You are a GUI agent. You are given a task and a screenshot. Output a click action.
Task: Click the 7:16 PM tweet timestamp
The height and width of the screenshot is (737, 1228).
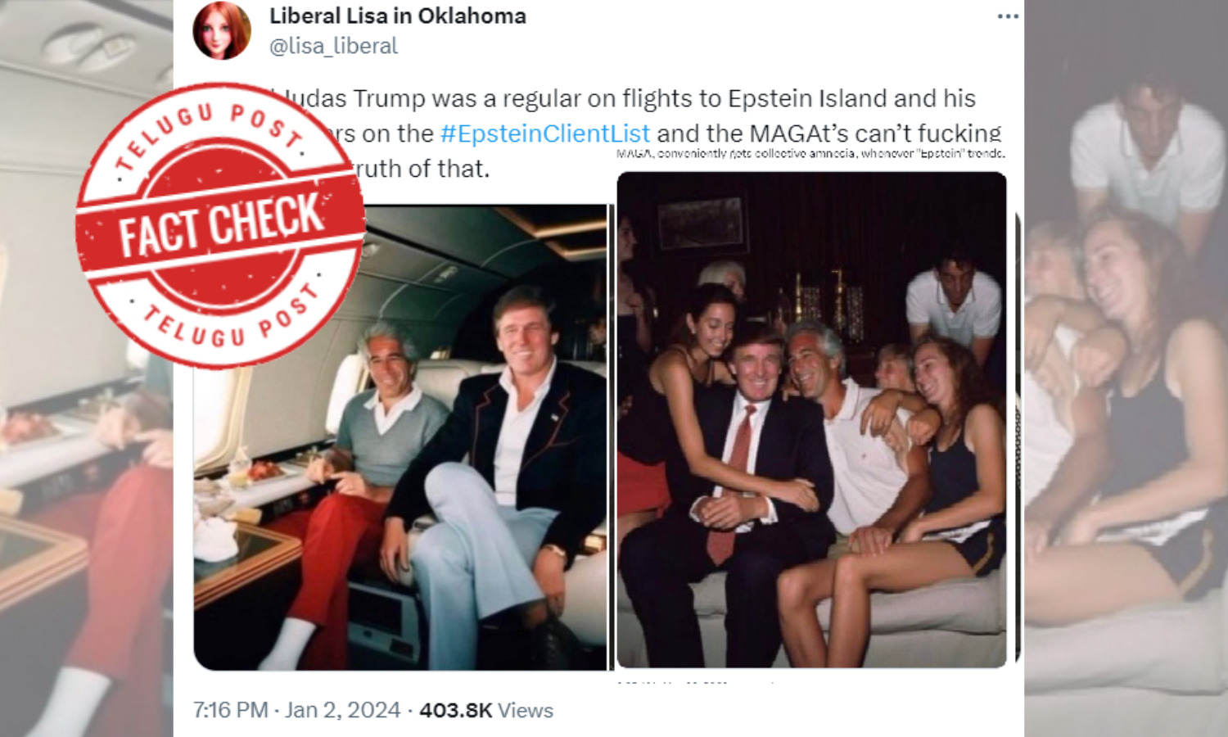point(230,710)
